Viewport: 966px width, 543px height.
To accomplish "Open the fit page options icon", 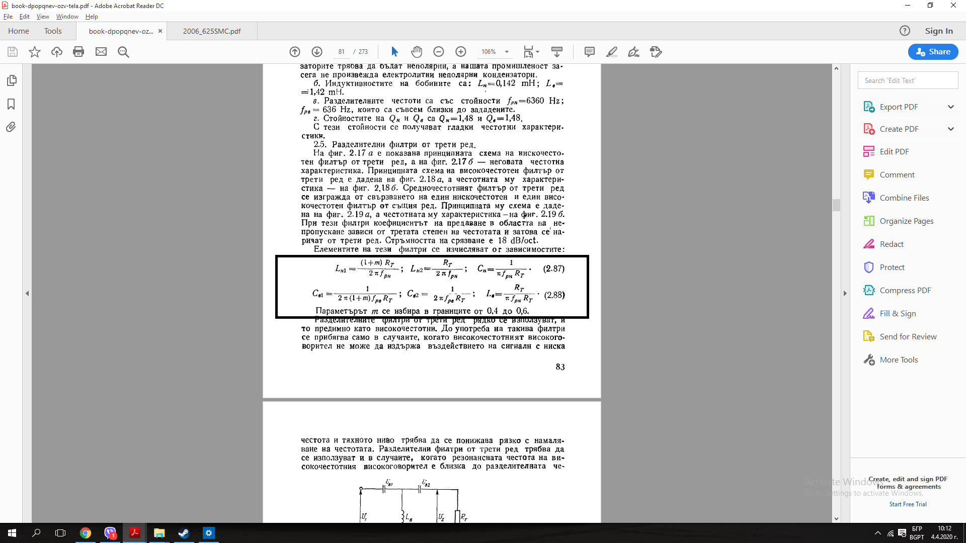I will (x=531, y=52).
